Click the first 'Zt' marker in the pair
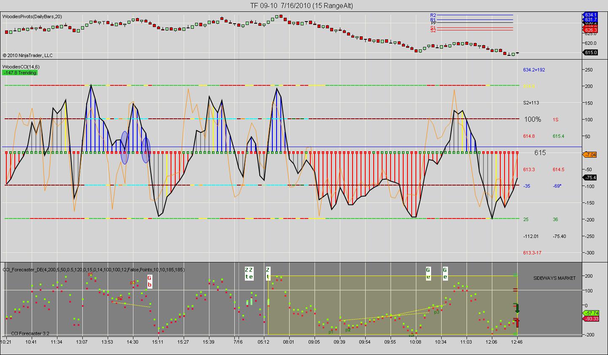Screen dimensions: 608x355 click(247, 273)
